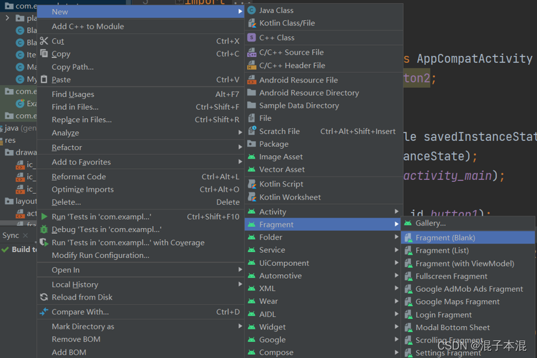This screenshot has height=358, width=537.
Task: Select Fragment (Blank) template
Action: (468, 238)
